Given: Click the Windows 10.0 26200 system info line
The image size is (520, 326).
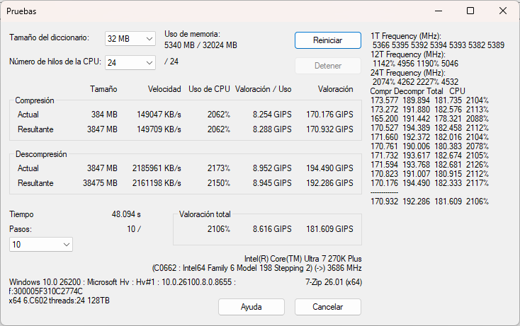Looking at the screenshot, I should (x=123, y=282).
